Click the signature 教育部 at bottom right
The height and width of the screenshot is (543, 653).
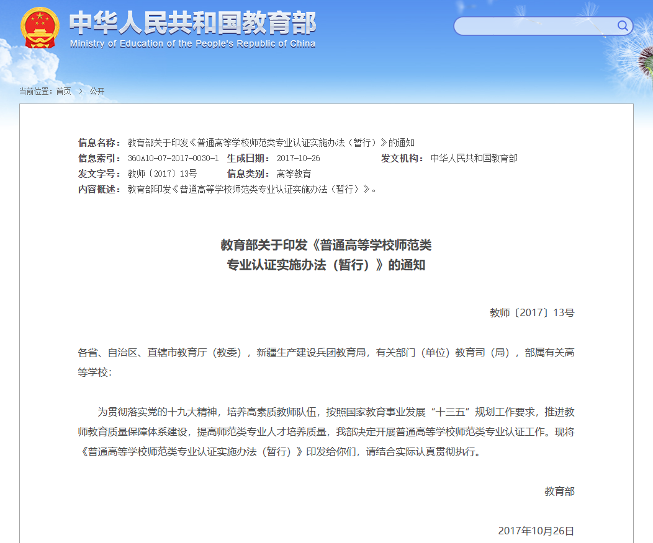(560, 492)
